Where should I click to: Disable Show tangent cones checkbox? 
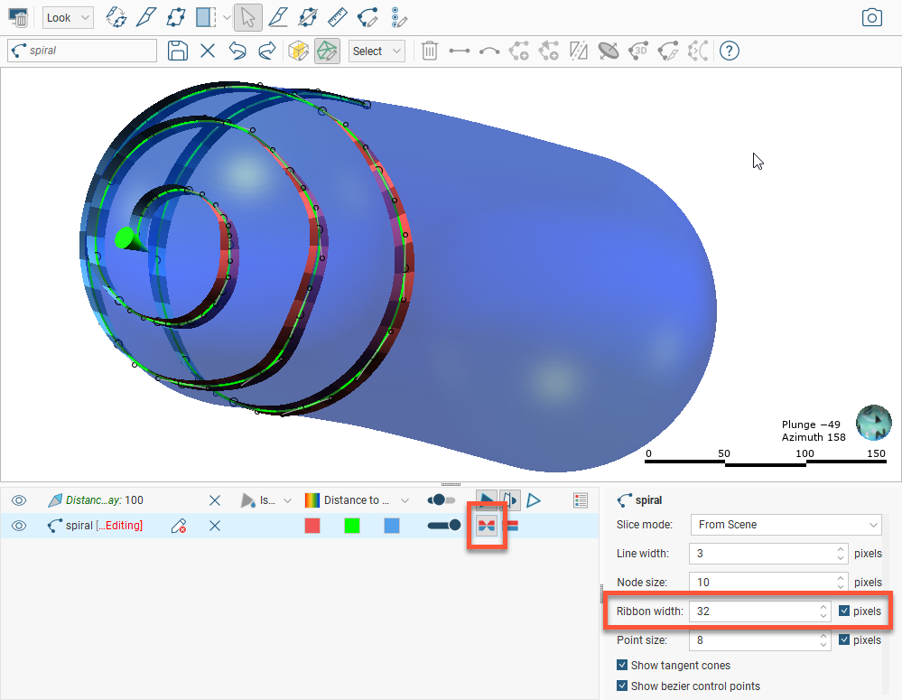[622, 666]
